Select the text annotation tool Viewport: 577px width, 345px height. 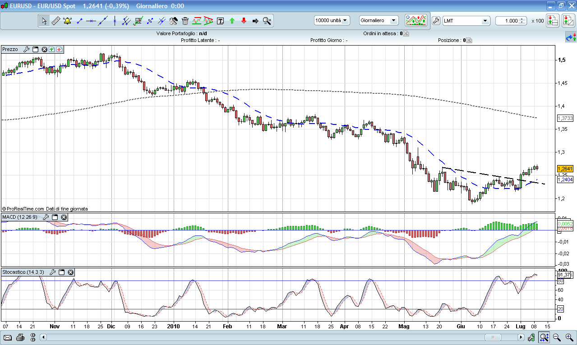click(x=220, y=21)
